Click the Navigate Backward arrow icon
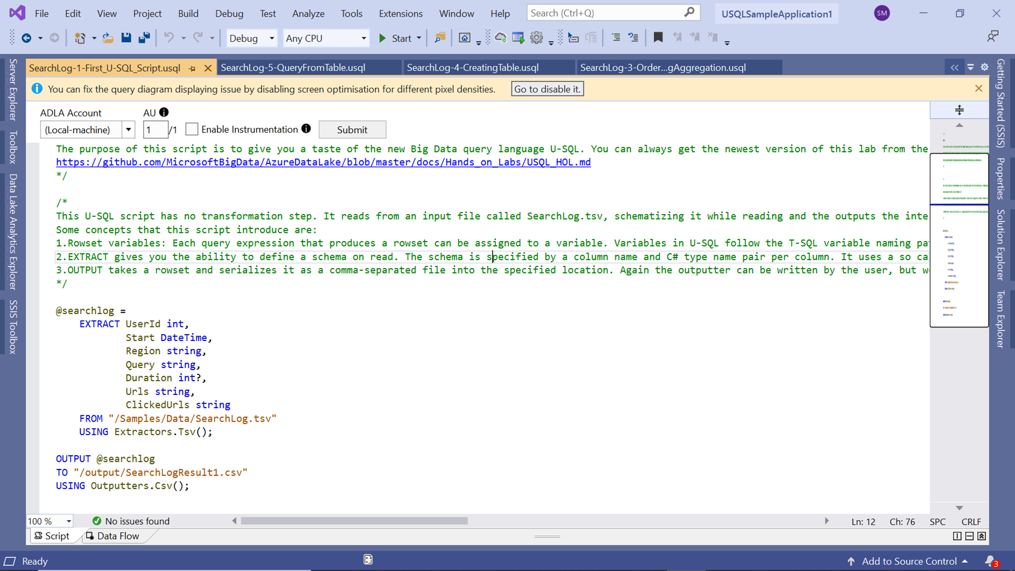1015x571 pixels. 26,38
